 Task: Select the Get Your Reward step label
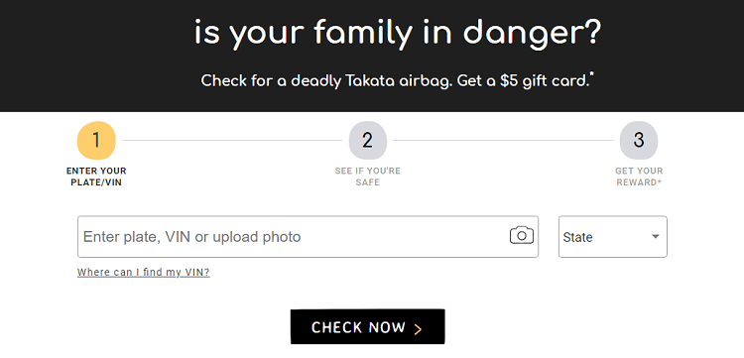click(639, 177)
